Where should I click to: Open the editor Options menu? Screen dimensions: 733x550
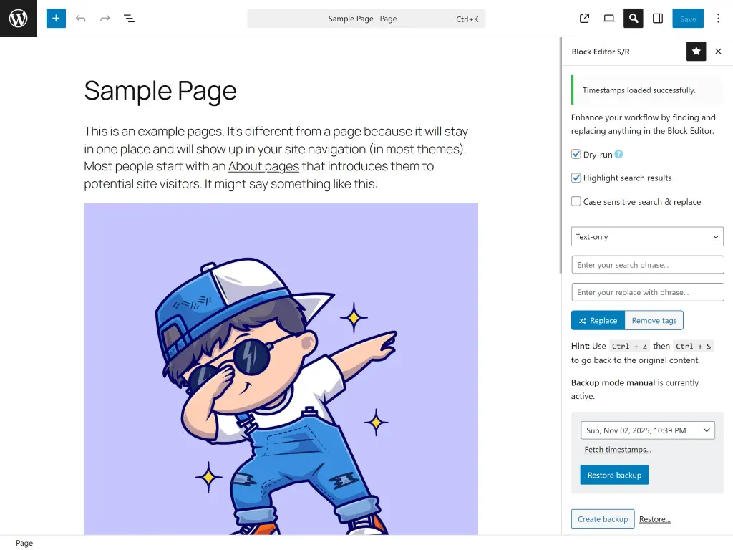coord(718,18)
